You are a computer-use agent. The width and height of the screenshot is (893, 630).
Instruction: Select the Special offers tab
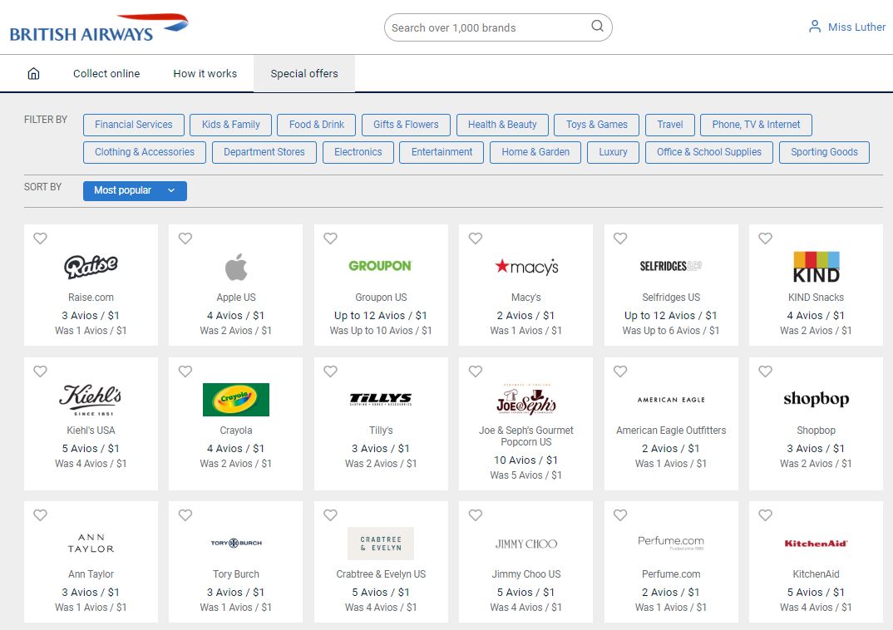tap(304, 73)
